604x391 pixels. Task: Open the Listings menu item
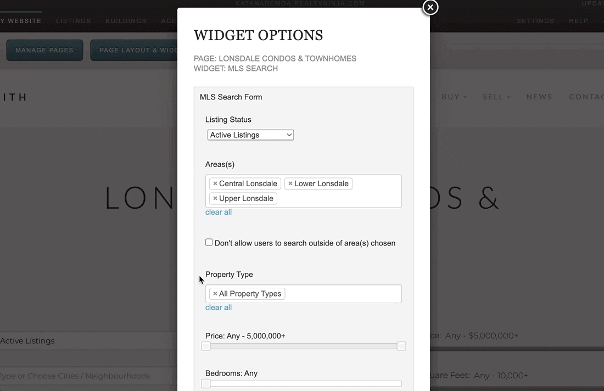pyautogui.click(x=74, y=21)
